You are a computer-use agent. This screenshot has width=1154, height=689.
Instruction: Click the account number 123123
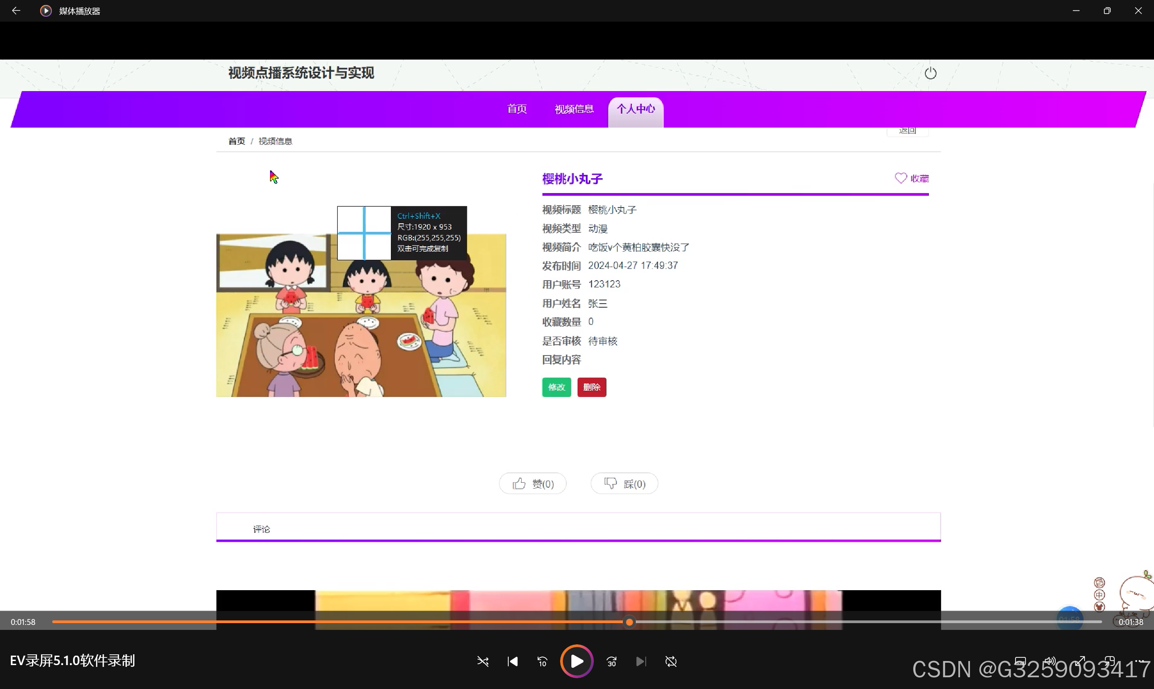pyautogui.click(x=604, y=284)
